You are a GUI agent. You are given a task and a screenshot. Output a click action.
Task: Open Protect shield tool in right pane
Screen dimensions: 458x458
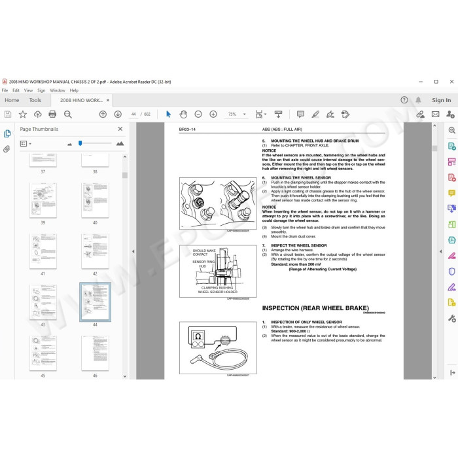(x=451, y=272)
